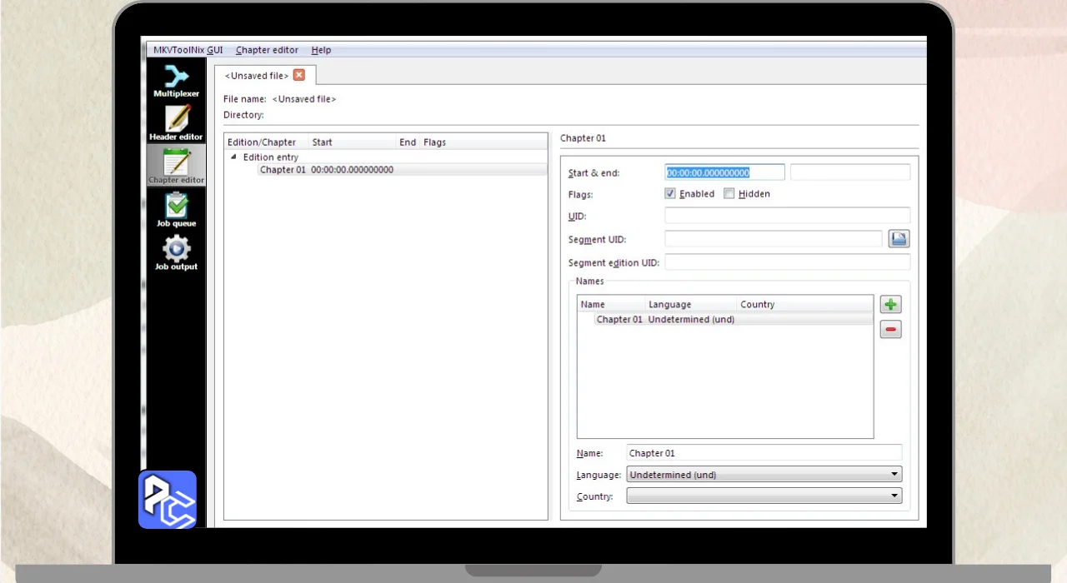Viewport: 1067px width, 583px height.
Task: Open the MKVToolNix GUI menu
Action: pos(188,50)
